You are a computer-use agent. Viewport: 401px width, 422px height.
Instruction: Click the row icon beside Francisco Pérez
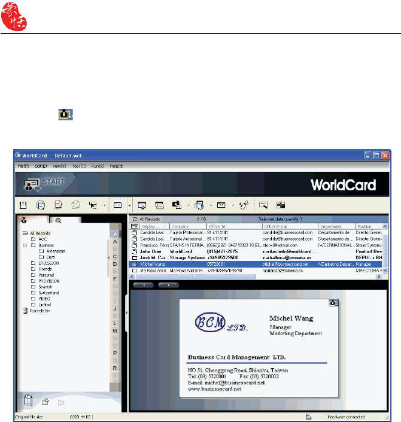[135, 245]
